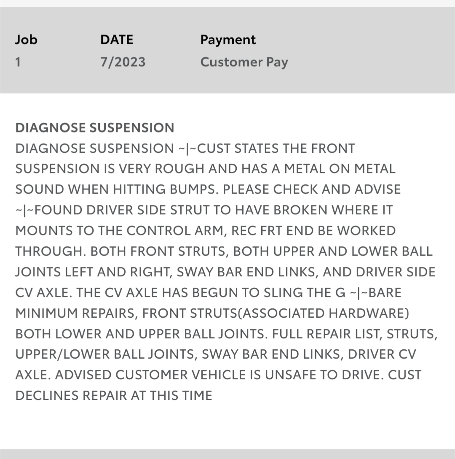Click the Payment column label

(228, 40)
